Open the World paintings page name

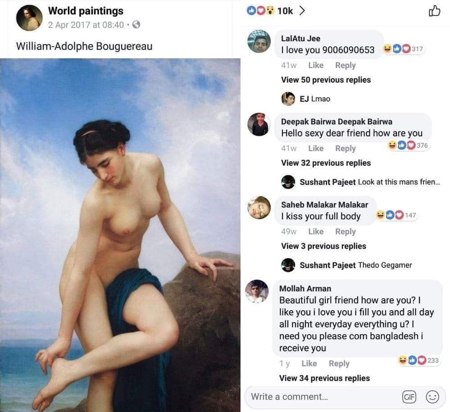(86, 11)
